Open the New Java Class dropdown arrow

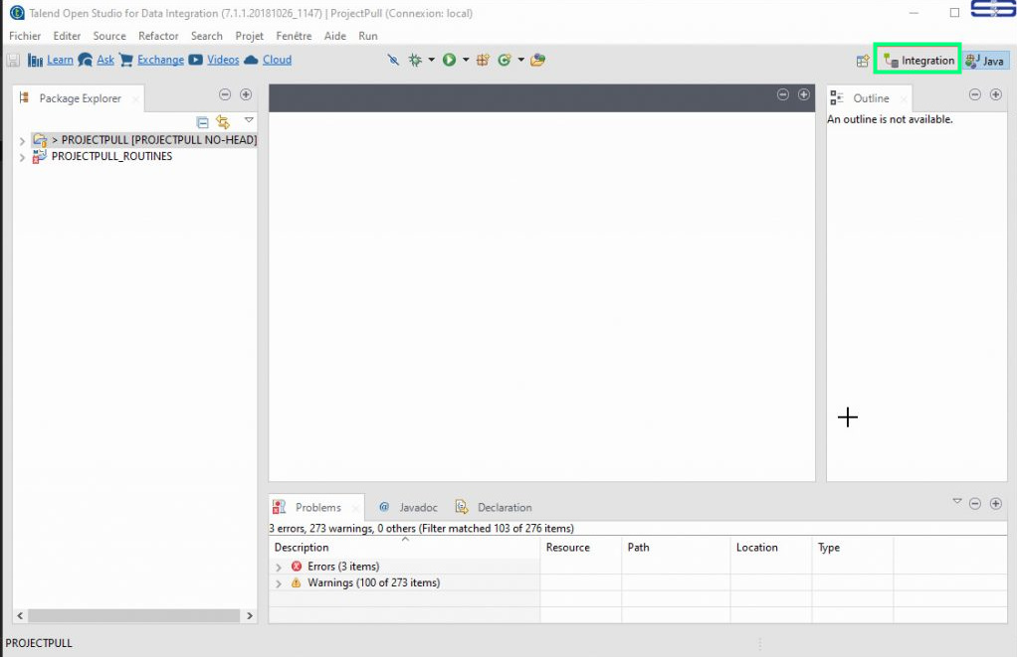point(520,60)
